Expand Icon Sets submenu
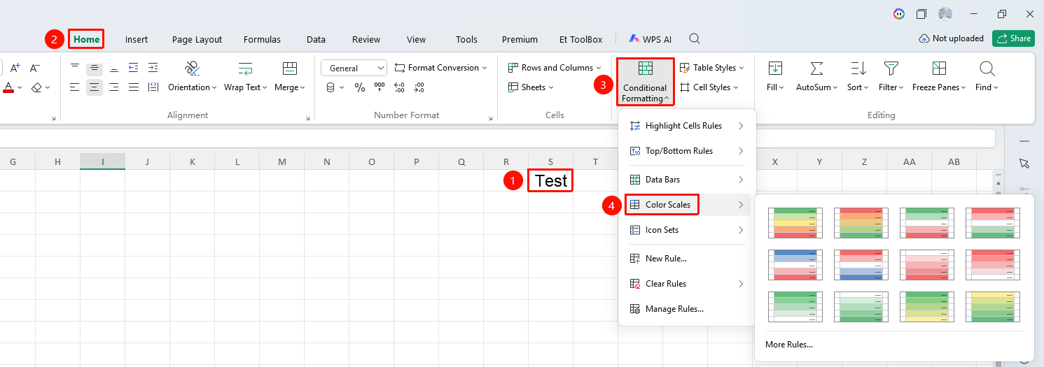Viewport: 1044px width, 367px height. pos(687,230)
